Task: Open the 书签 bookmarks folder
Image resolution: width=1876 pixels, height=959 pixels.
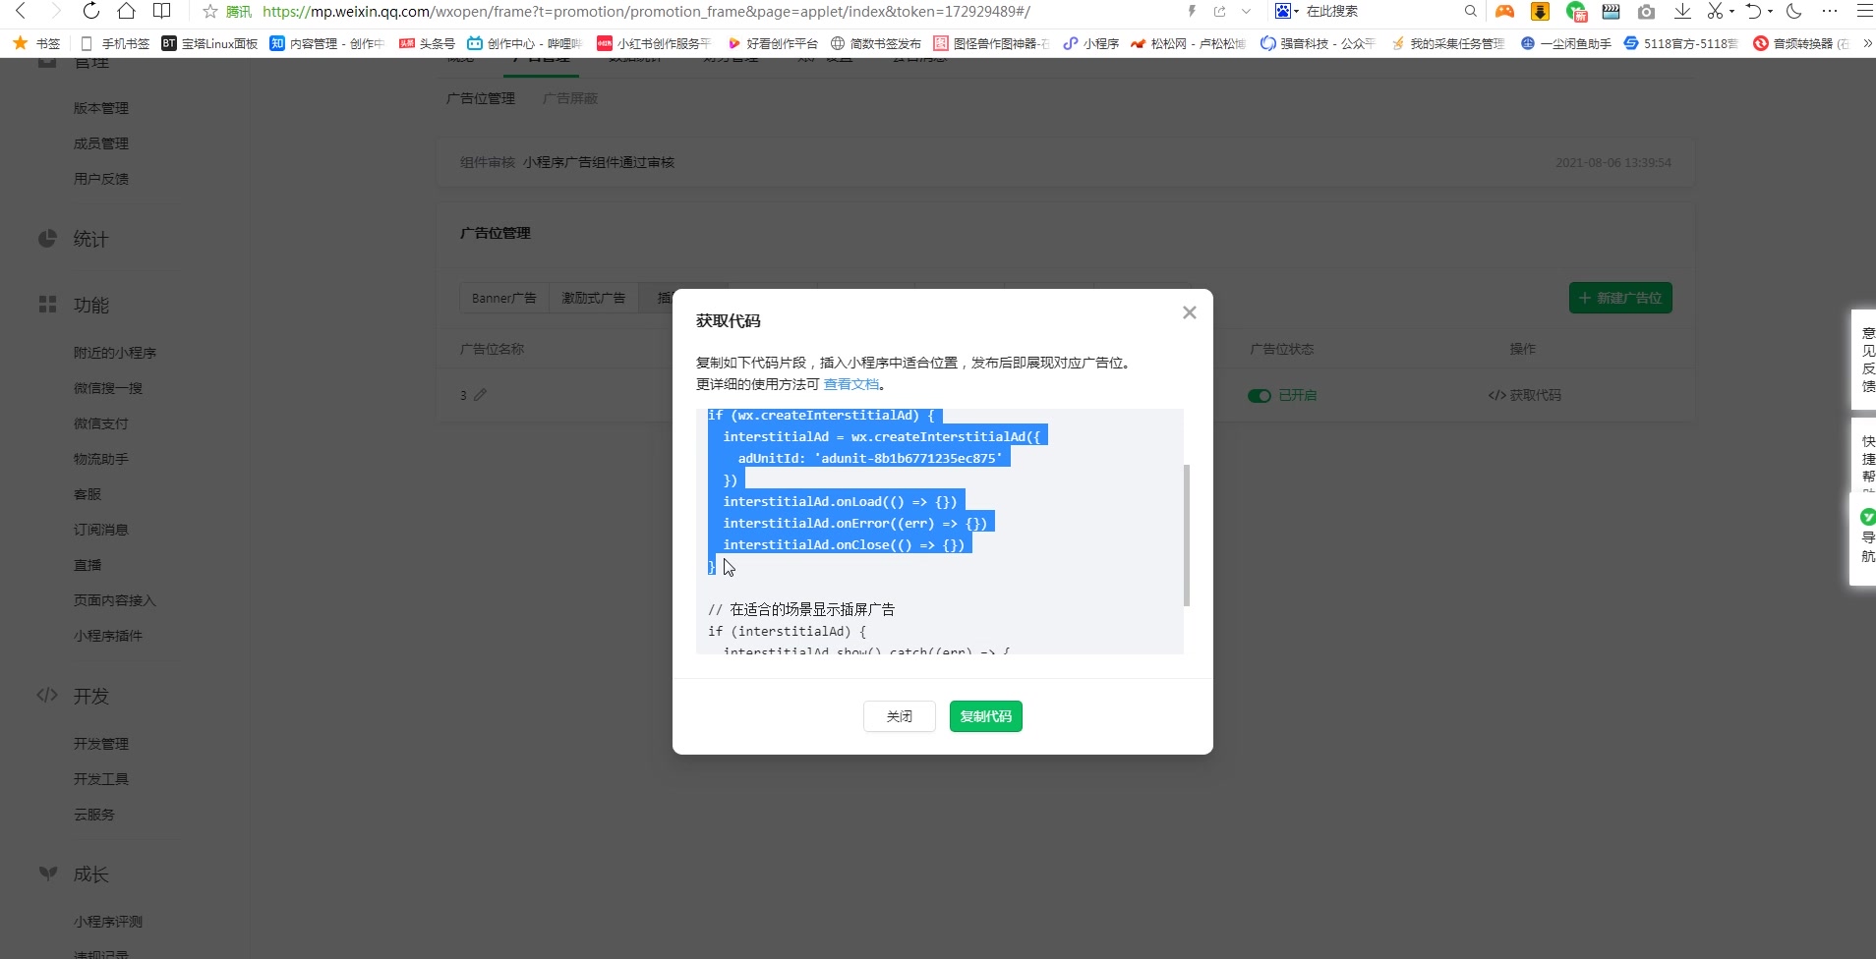Action: click(x=36, y=43)
